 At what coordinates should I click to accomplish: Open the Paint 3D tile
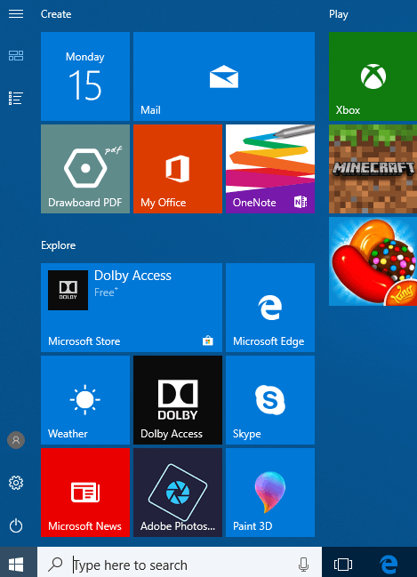pos(270,493)
